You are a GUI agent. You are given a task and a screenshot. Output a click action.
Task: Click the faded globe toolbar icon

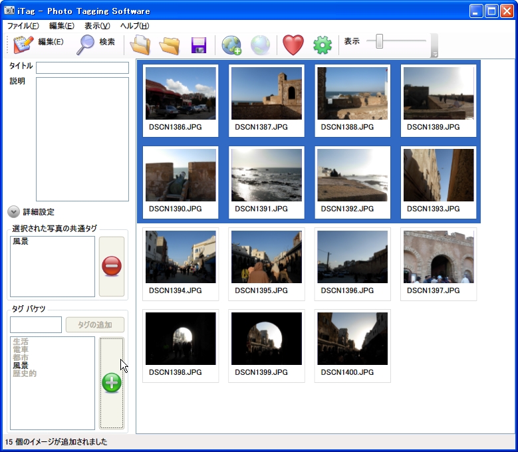click(260, 45)
